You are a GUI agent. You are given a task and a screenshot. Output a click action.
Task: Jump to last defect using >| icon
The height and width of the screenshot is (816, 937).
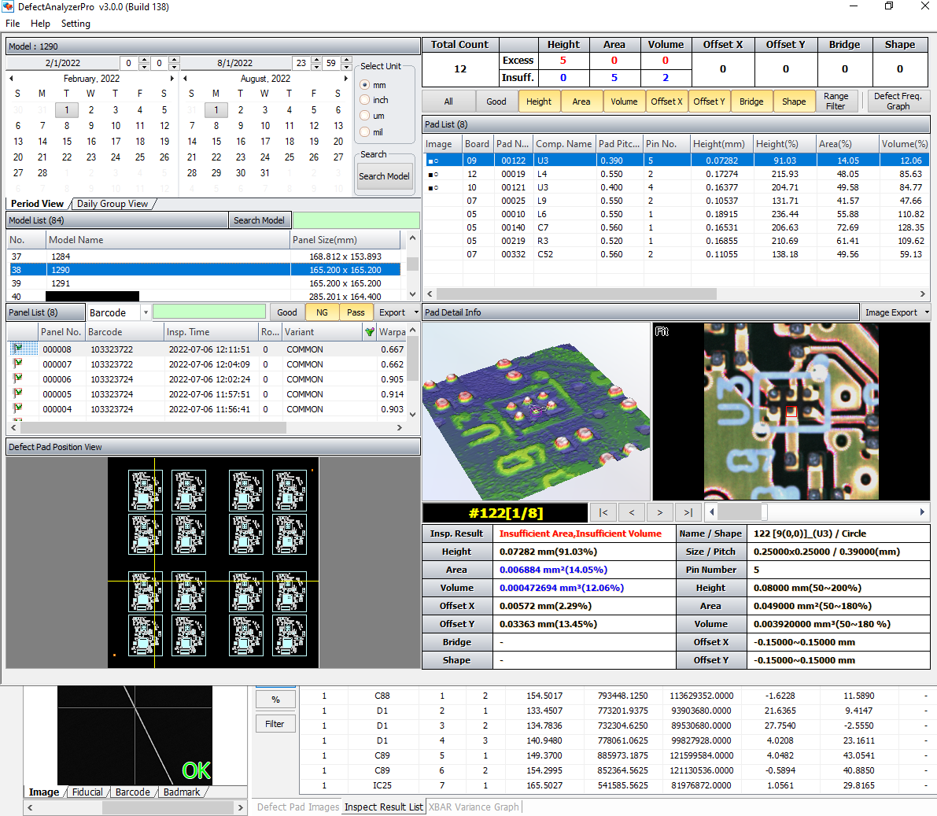coord(688,512)
